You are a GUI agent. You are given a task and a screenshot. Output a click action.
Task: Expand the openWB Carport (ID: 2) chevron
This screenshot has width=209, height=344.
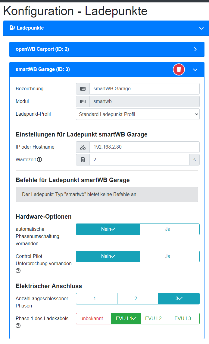(195, 49)
